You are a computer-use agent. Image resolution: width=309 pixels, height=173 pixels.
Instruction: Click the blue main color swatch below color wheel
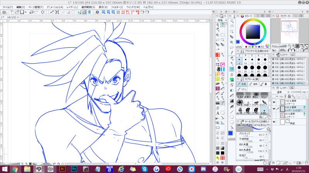238,42
